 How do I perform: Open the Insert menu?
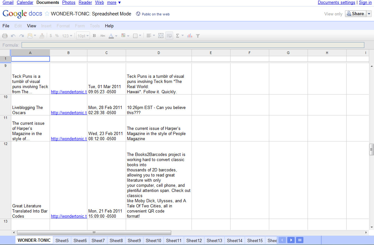tap(46, 26)
